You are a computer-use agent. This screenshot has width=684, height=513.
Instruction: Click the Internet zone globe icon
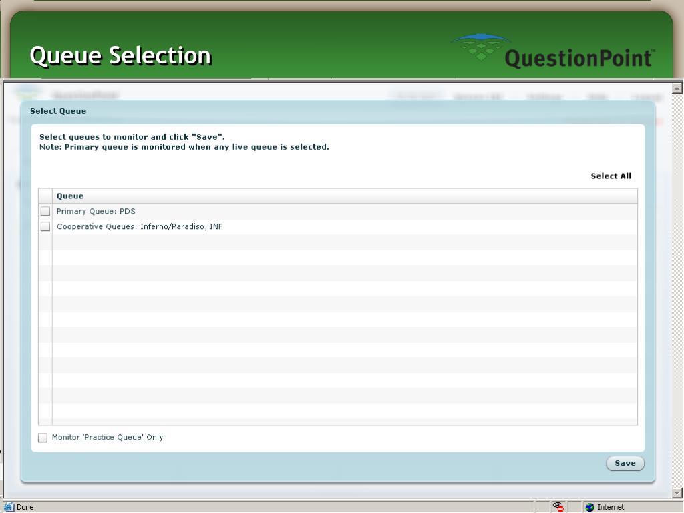[590, 507]
